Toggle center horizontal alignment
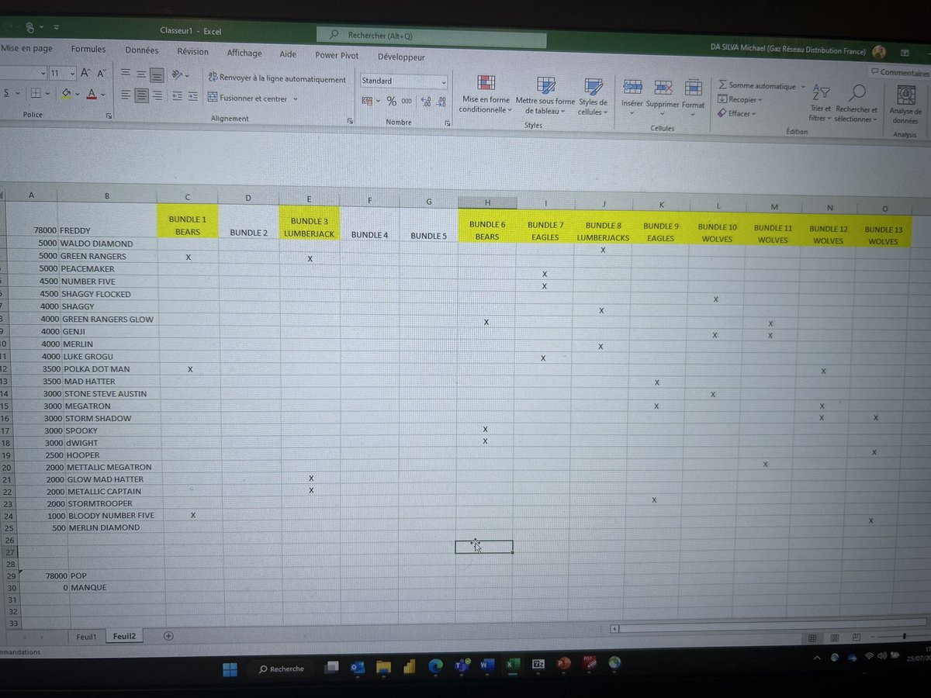The height and width of the screenshot is (698, 931). (x=141, y=95)
